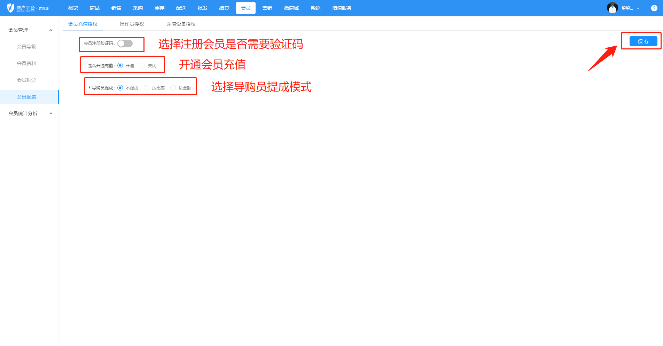Click the merchant platform logo icon
The image size is (663, 346).
11,8
